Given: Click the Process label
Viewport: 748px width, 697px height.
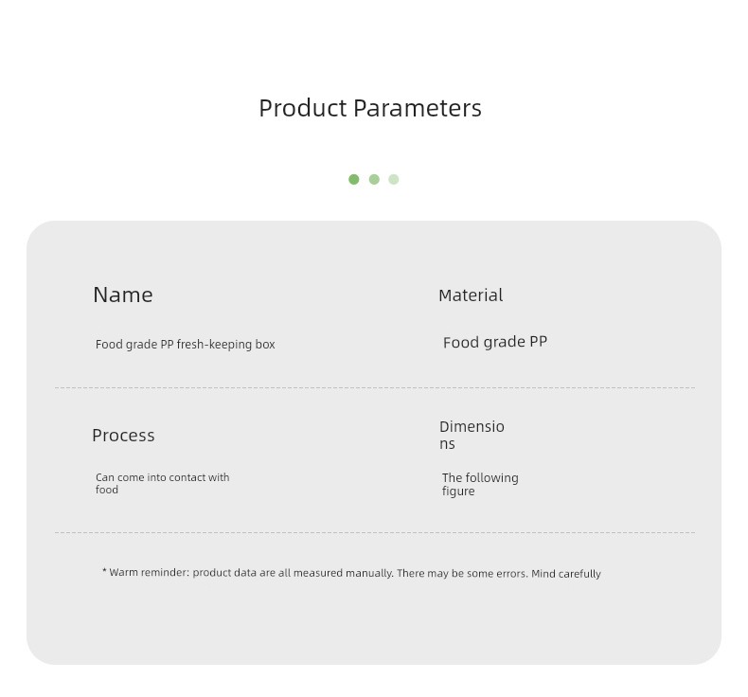Looking at the screenshot, I should (x=123, y=435).
